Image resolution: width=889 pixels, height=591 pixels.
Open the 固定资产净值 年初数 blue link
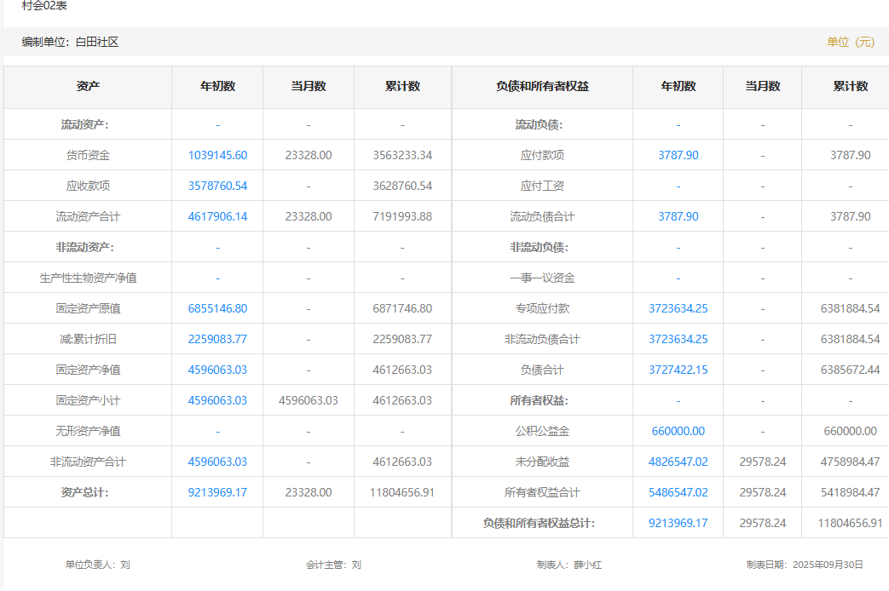[x=217, y=370]
